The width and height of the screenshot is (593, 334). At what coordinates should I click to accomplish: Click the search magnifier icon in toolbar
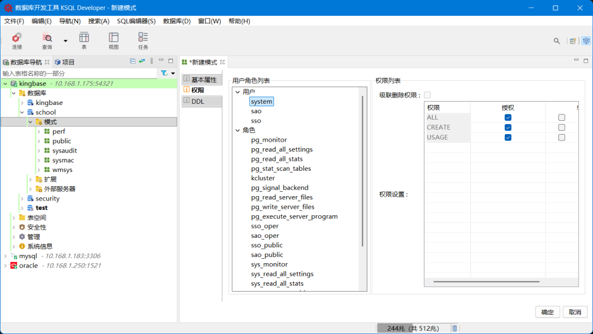[x=557, y=41]
